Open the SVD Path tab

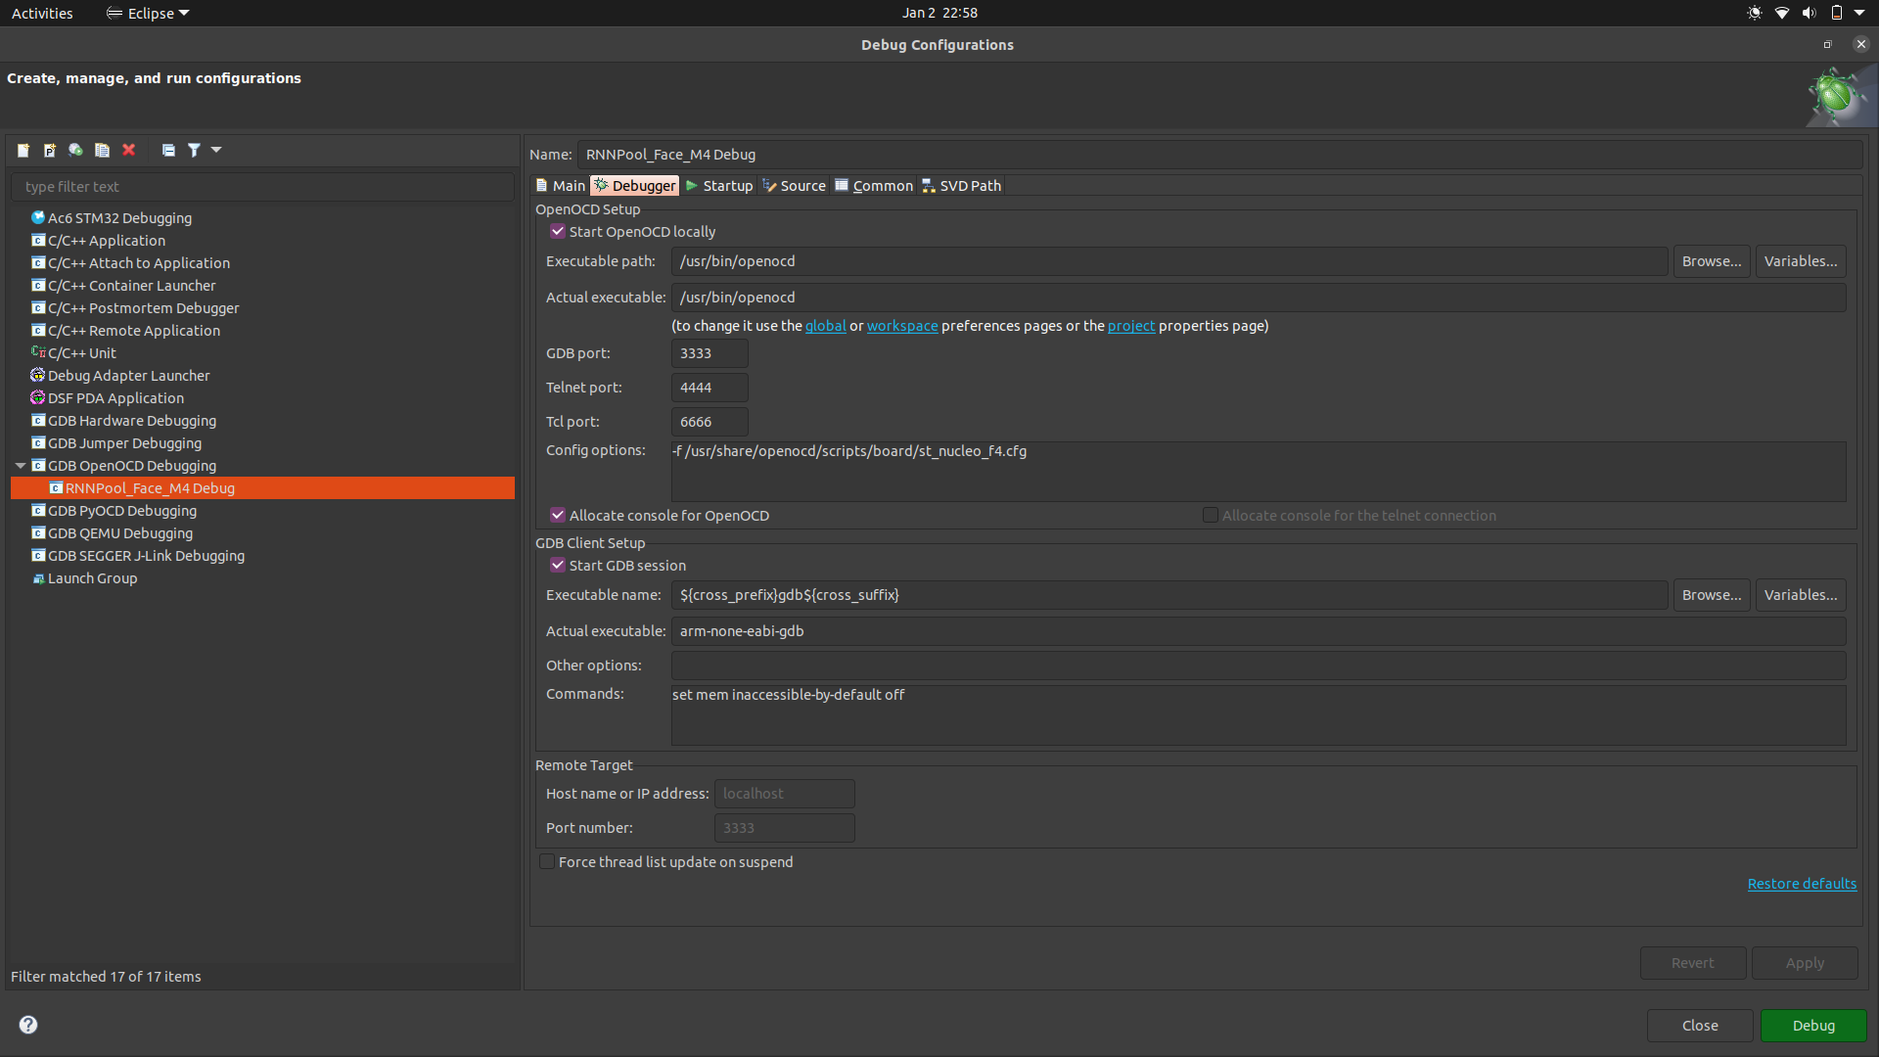coord(962,186)
